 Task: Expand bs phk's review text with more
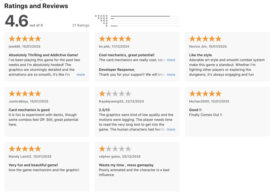[171, 60]
